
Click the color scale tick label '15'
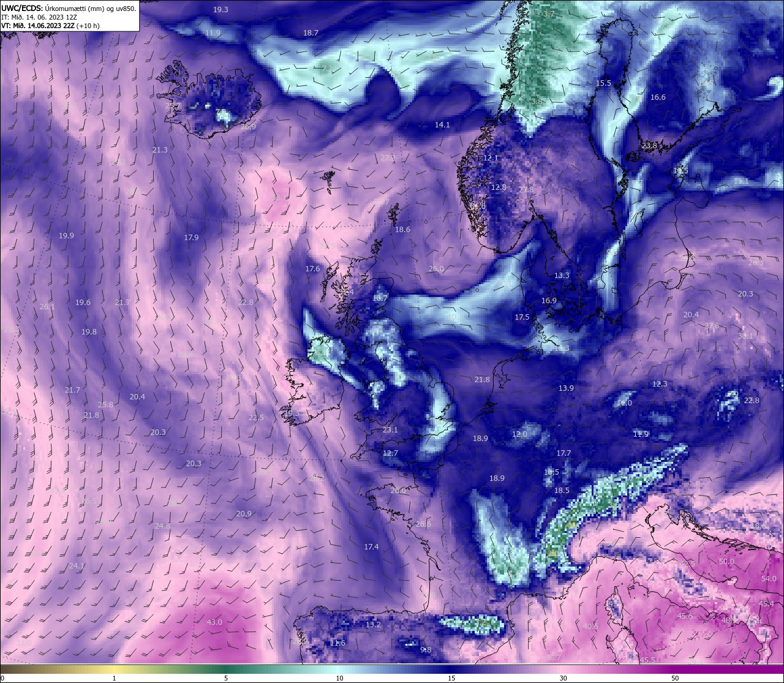click(x=451, y=678)
